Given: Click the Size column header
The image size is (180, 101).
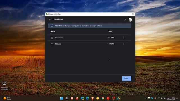Looking at the screenshot, I should click(110, 31).
